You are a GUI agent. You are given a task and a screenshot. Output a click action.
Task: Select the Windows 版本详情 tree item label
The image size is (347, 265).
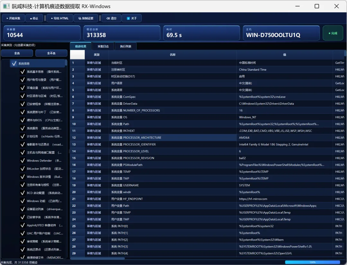(44, 177)
